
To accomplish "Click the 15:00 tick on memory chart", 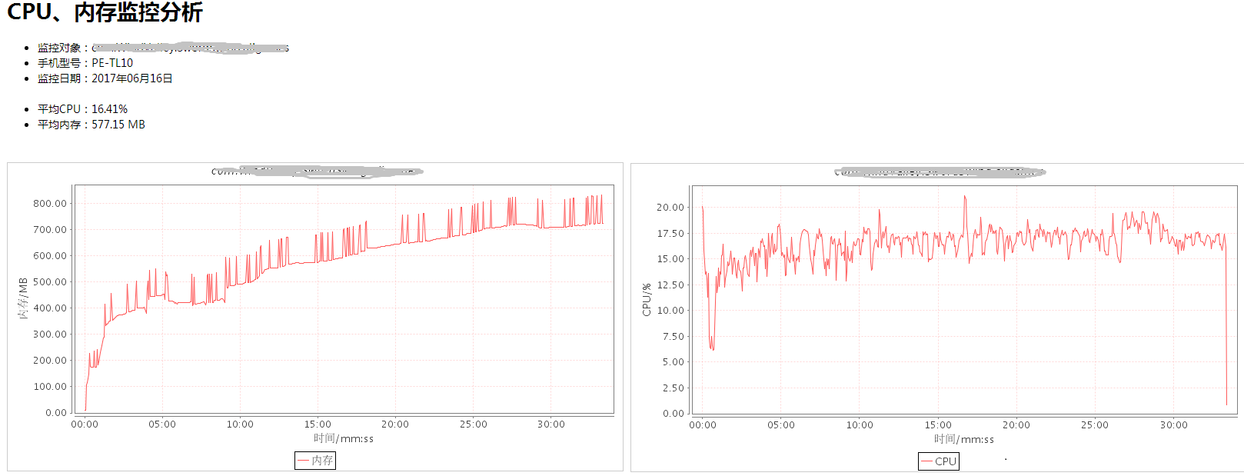I will click(x=318, y=424).
